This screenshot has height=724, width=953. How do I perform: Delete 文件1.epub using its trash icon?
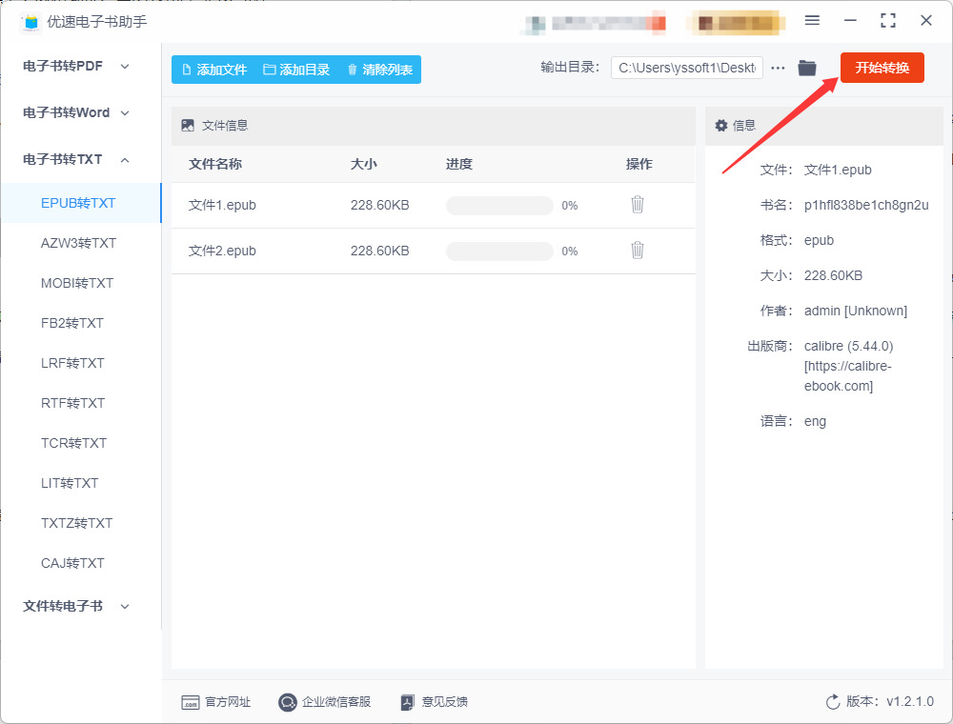point(637,205)
